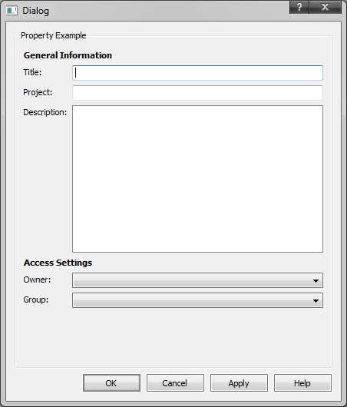Confirm with the OK button

pos(111,383)
